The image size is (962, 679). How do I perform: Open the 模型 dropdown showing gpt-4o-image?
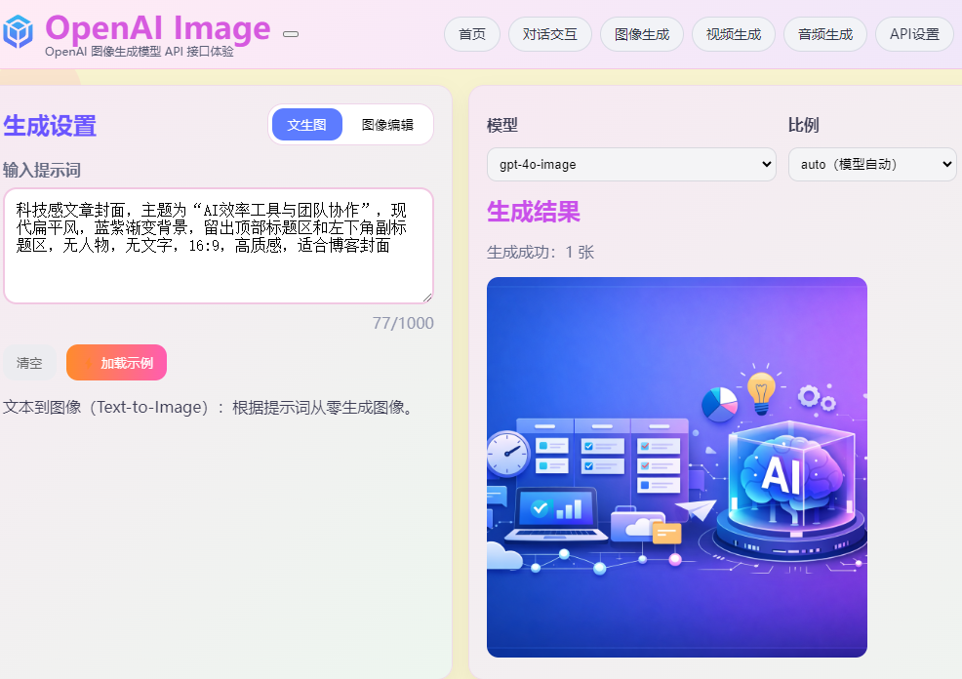click(x=631, y=164)
